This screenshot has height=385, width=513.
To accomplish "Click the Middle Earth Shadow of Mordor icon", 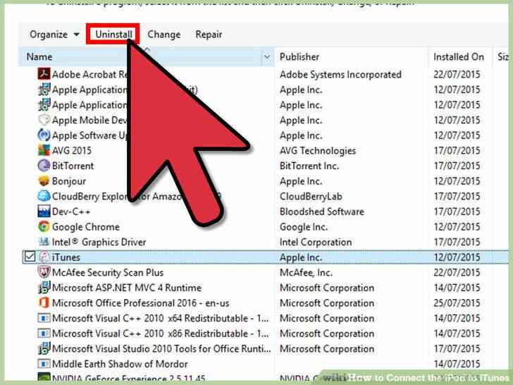I will tap(44, 364).
